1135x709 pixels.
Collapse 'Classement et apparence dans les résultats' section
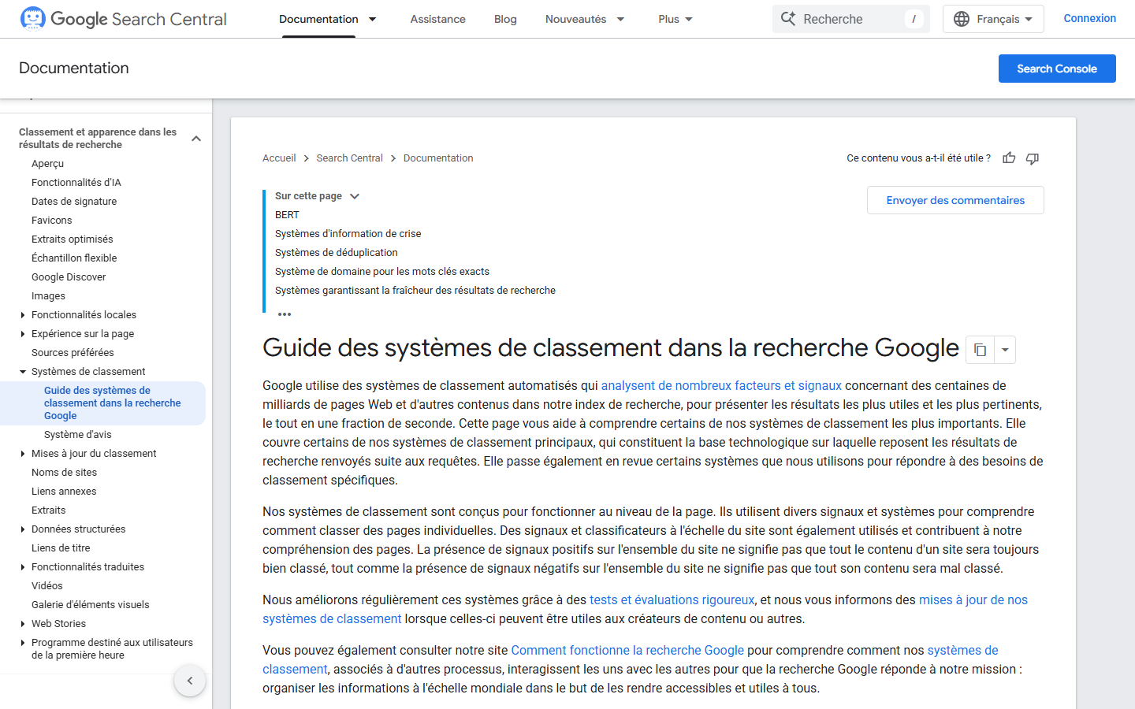coord(196,139)
